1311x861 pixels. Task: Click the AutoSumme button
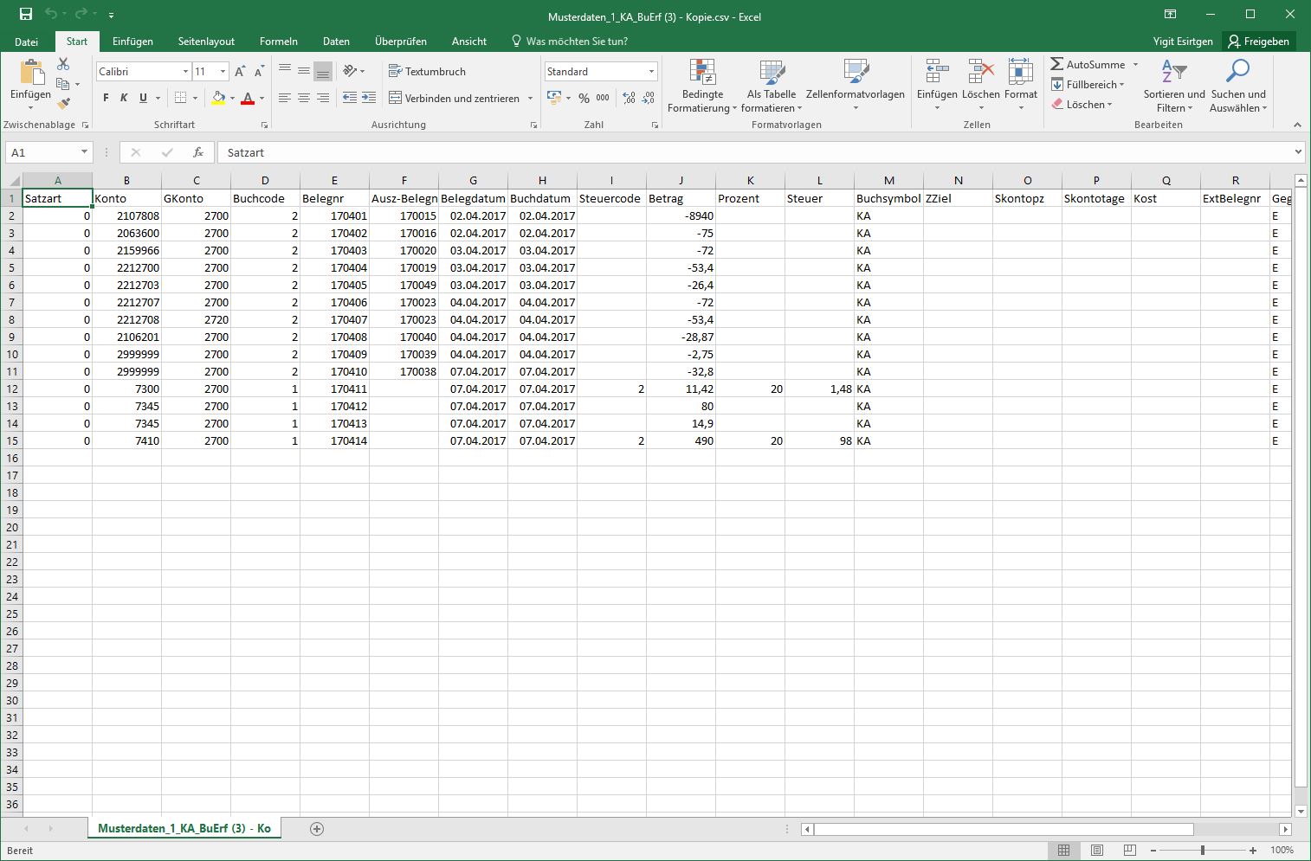tap(1088, 65)
